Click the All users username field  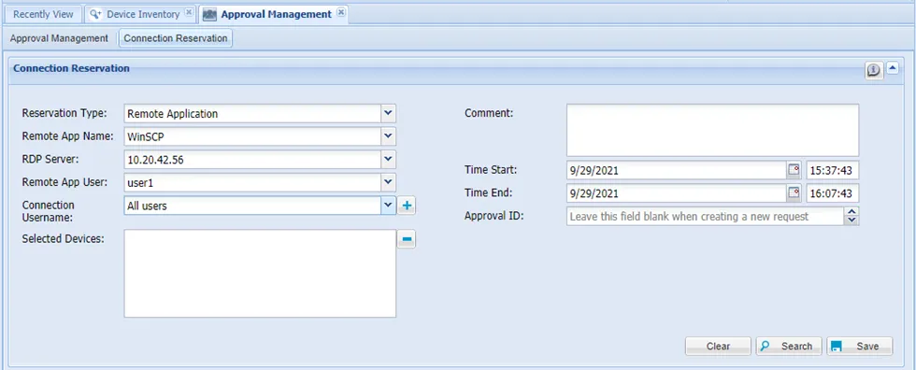[x=252, y=206]
